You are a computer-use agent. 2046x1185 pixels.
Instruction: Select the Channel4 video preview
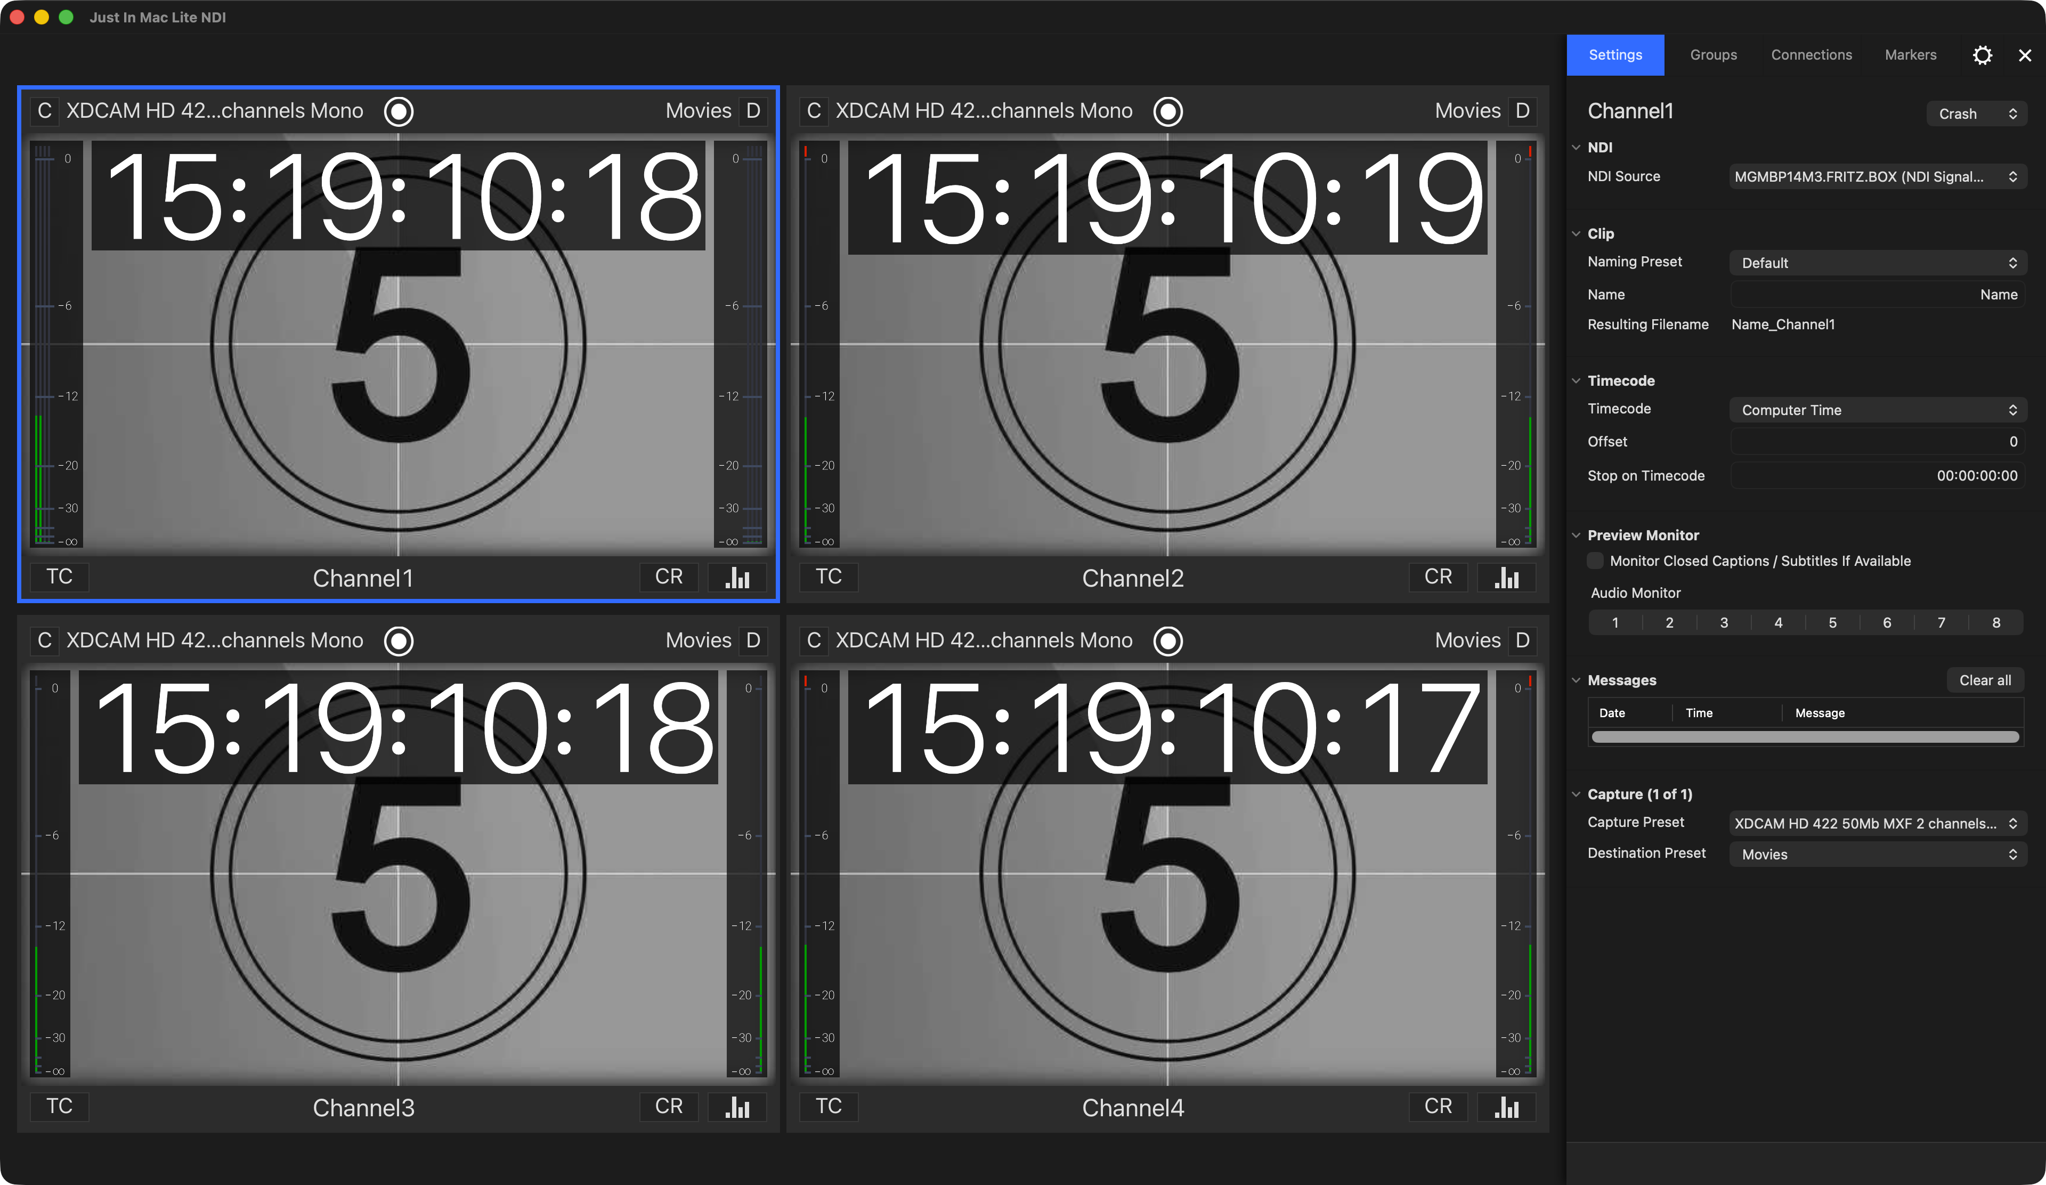1167,874
